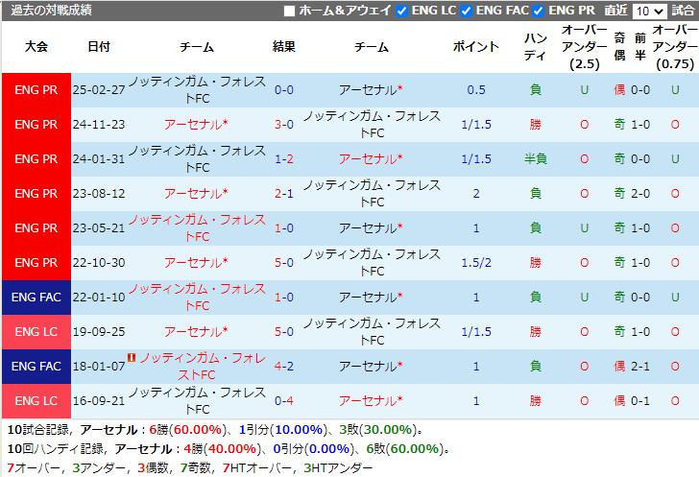Open ENG PR league on 25-02-27 row
This screenshot has height=477, width=699.
(36, 90)
